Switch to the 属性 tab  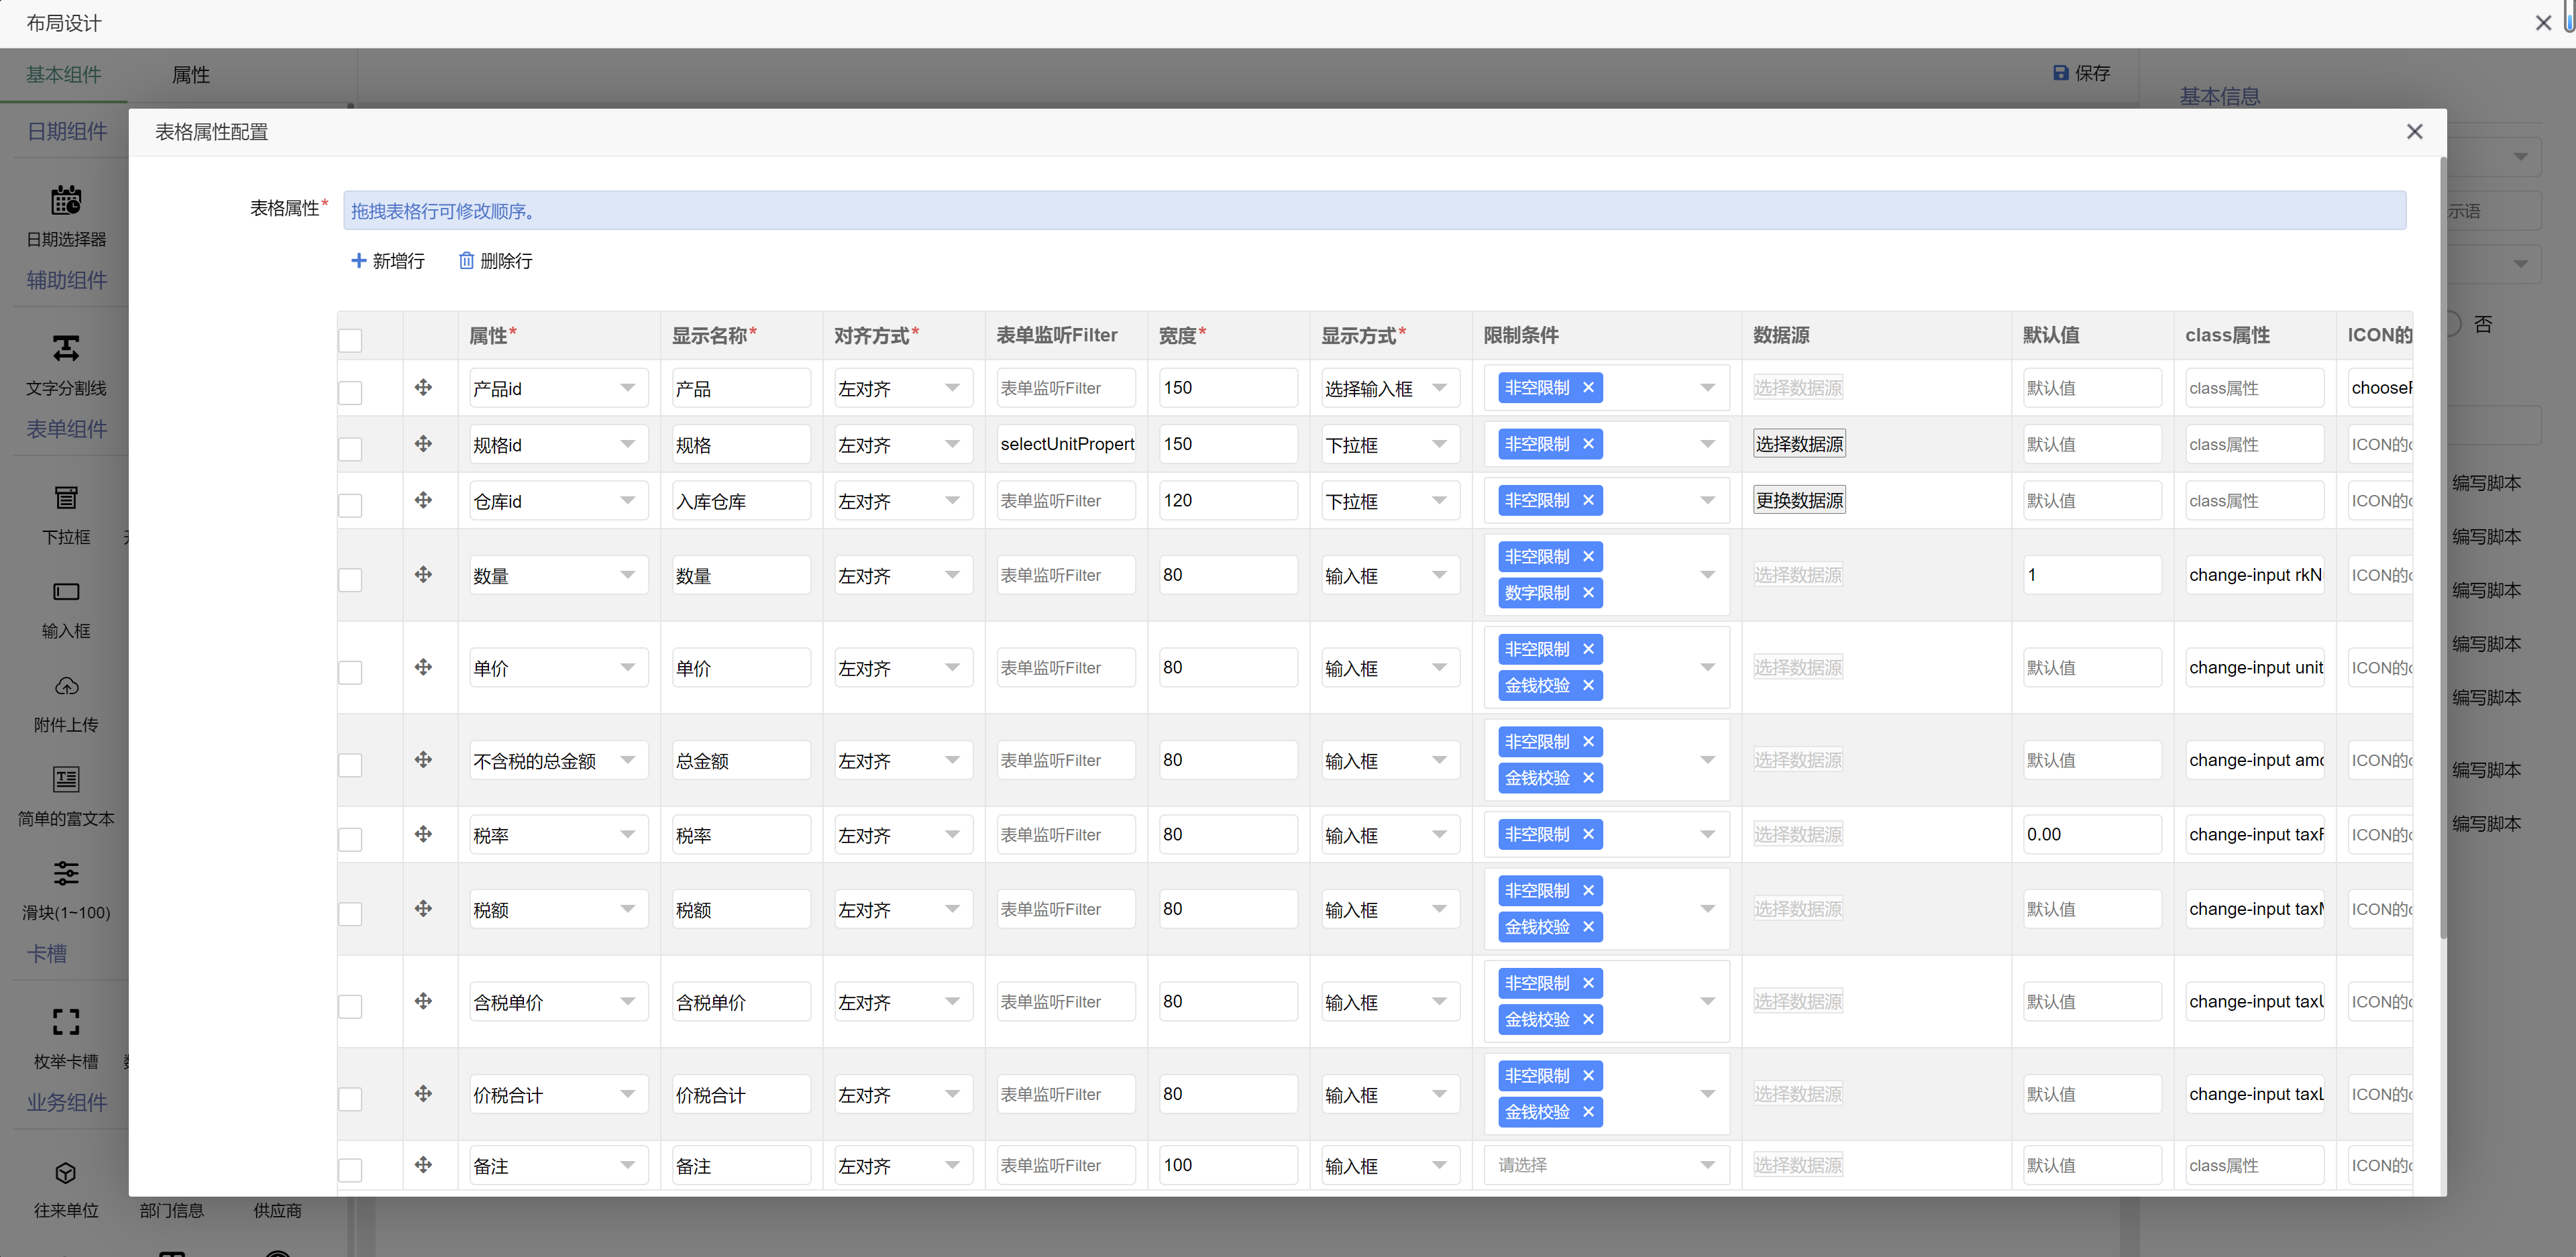pyautogui.click(x=191, y=74)
